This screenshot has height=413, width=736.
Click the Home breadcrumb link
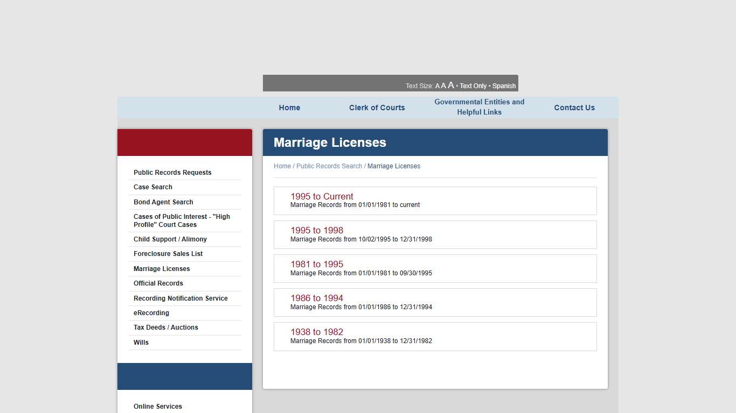coord(282,166)
